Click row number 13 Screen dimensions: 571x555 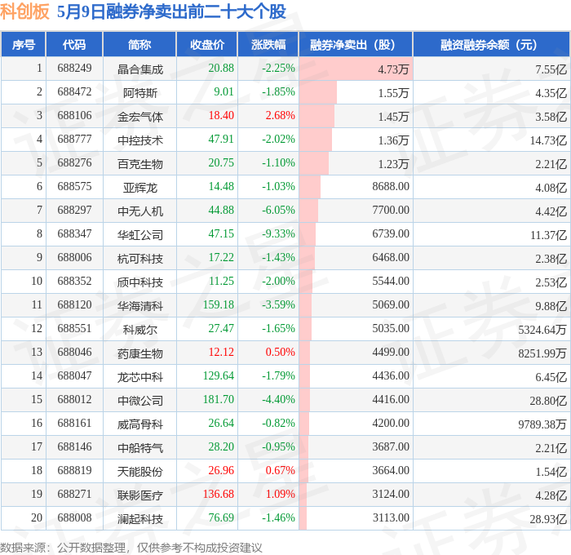point(37,353)
